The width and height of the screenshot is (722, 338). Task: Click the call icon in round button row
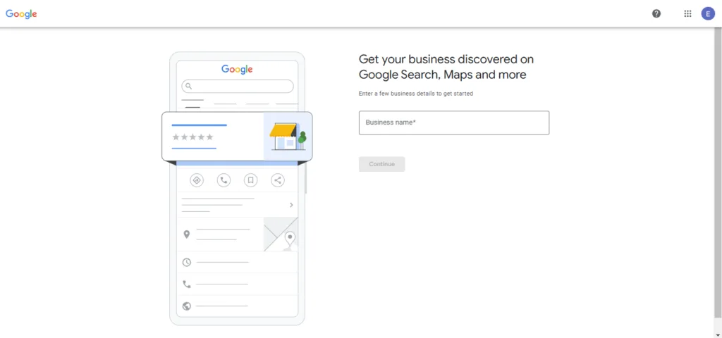coord(224,180)
